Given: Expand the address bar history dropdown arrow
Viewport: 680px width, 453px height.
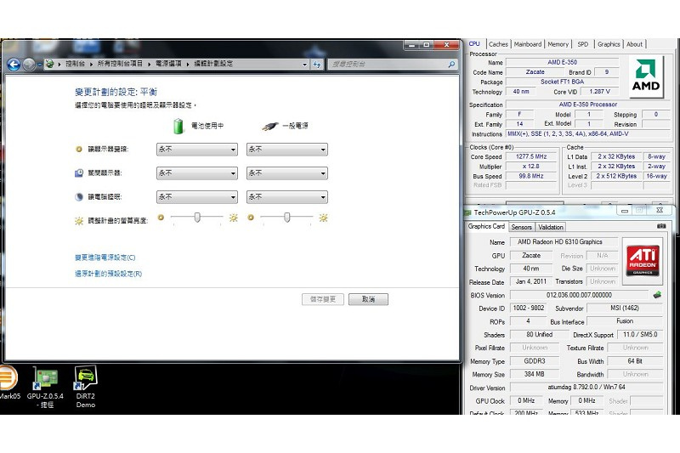Looking at the screenshot, I should 305,64.
